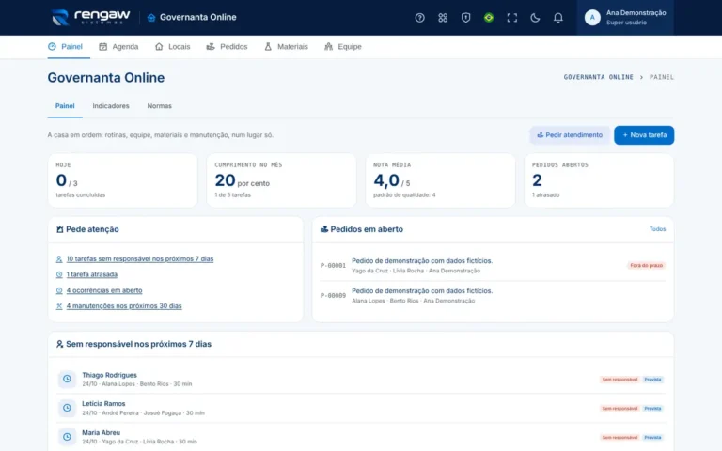Toggle dark mode moon icon
The image size is (722, 451).
pos(535,18)
